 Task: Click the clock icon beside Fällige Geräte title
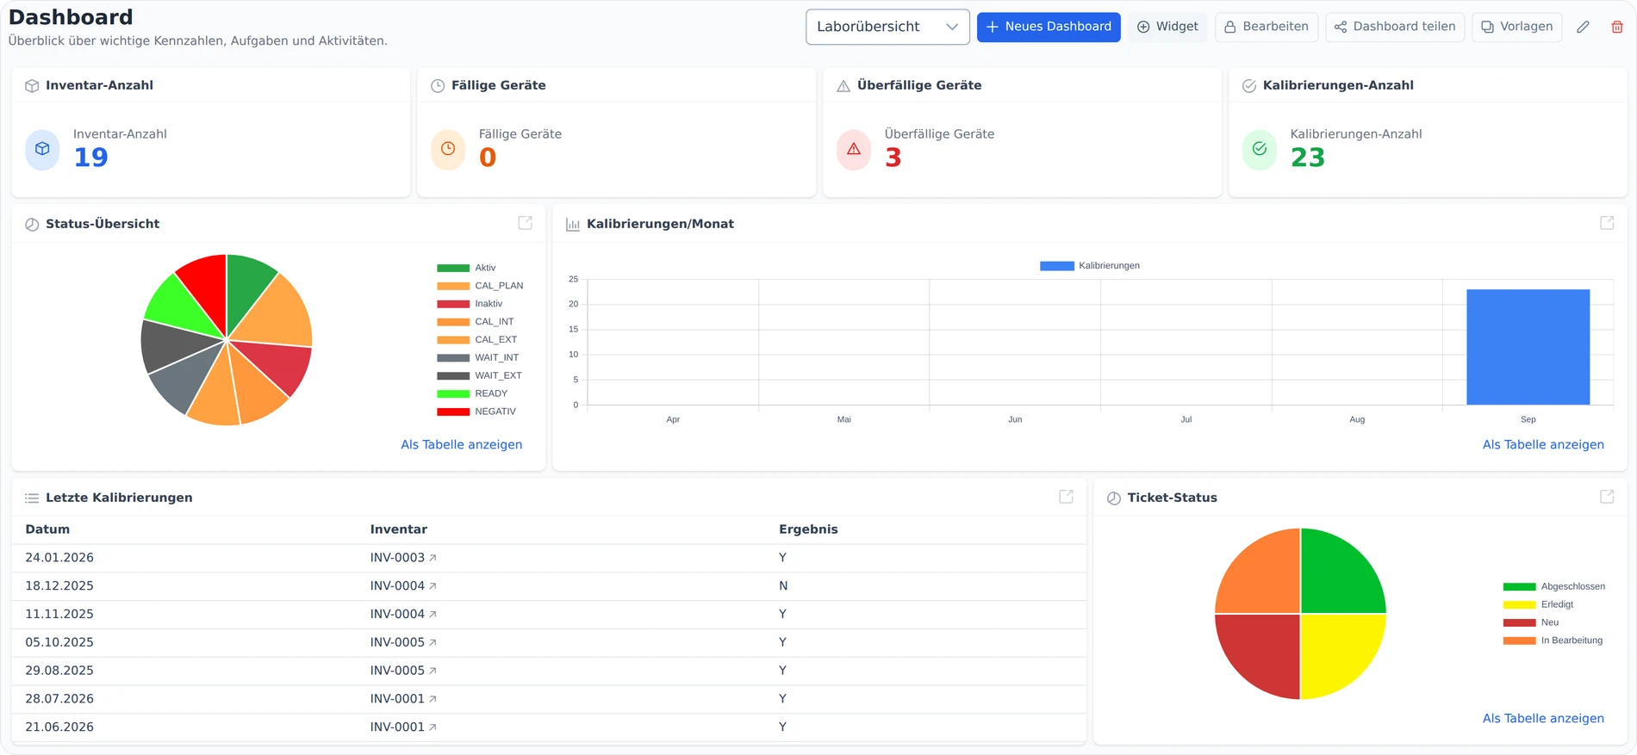(x=438, y=86)
